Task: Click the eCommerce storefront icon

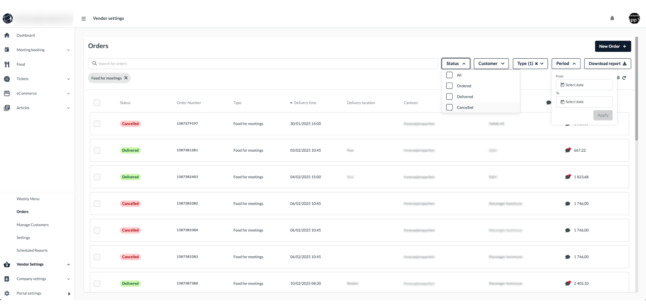Action: pos(7,93)
